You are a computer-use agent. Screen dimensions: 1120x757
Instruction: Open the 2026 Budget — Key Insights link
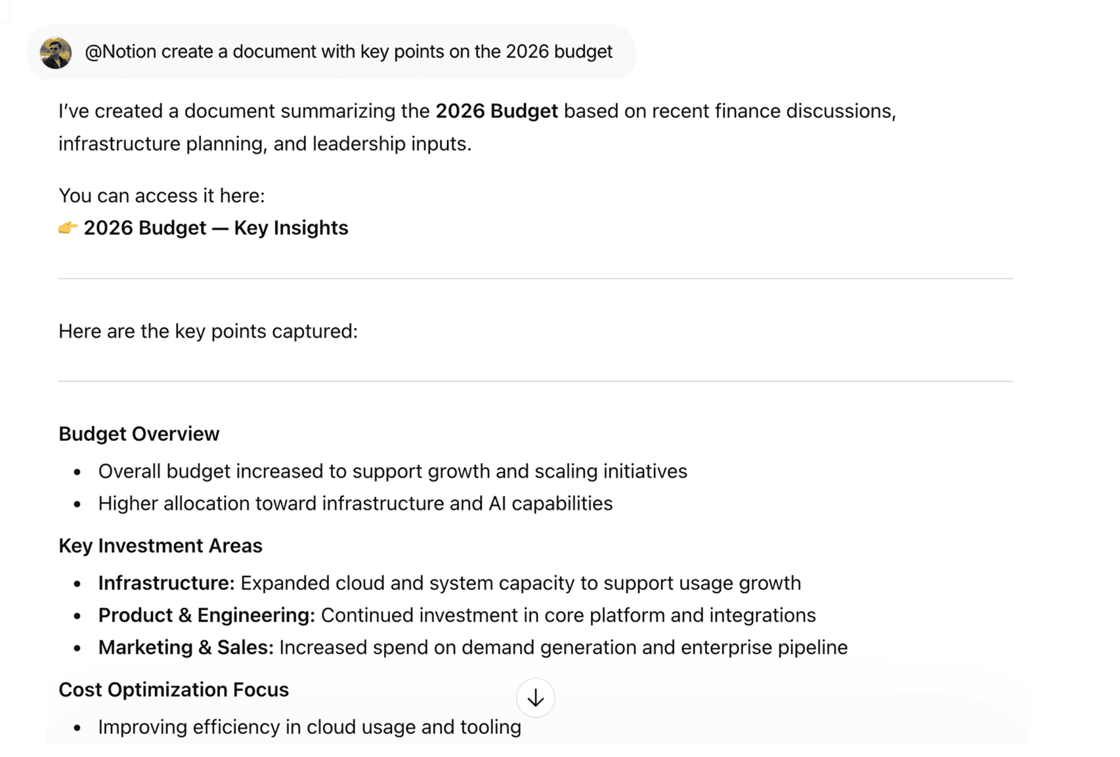[x=216, y=228]
